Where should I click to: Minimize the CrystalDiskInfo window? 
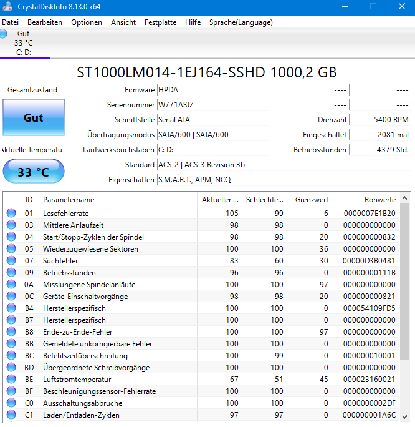pyautogui.click(x=345, y=6)
